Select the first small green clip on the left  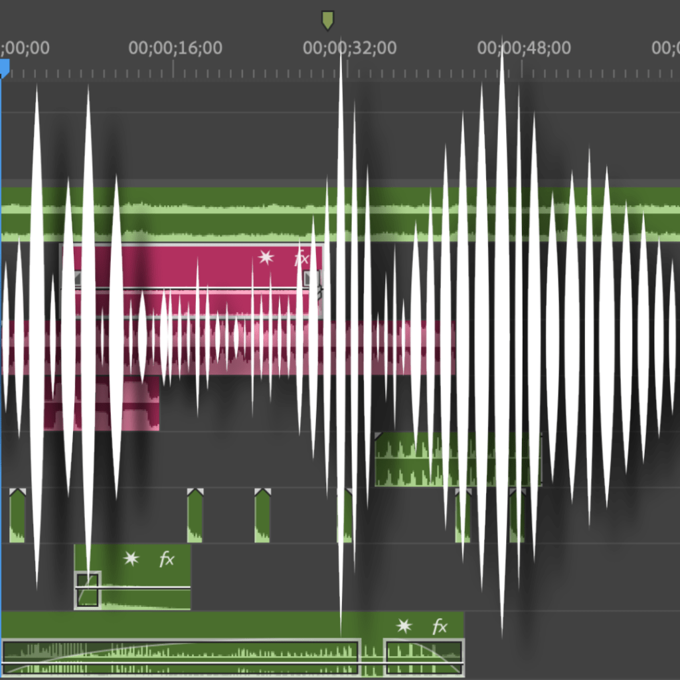17,516
